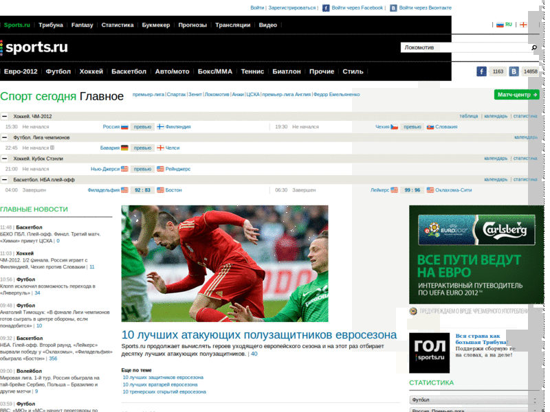Open the Теннис menu item

[x=252, y=71]
